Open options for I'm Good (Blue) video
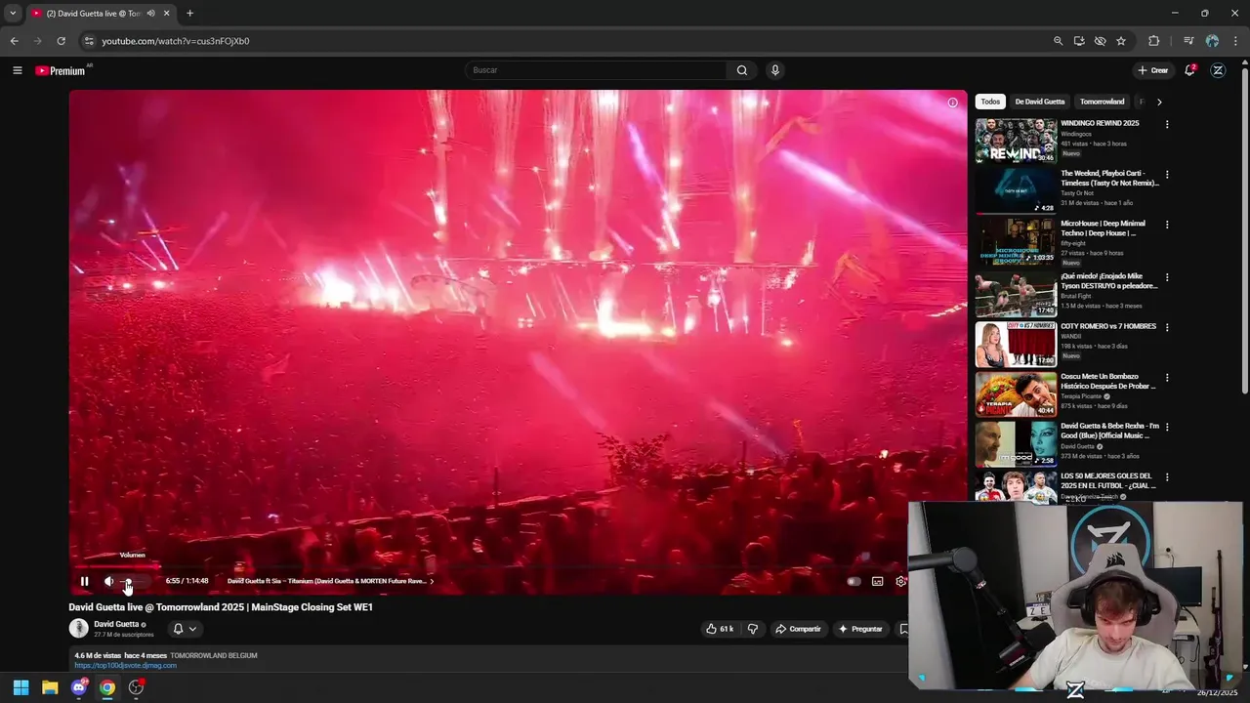 click(1166, 427)
